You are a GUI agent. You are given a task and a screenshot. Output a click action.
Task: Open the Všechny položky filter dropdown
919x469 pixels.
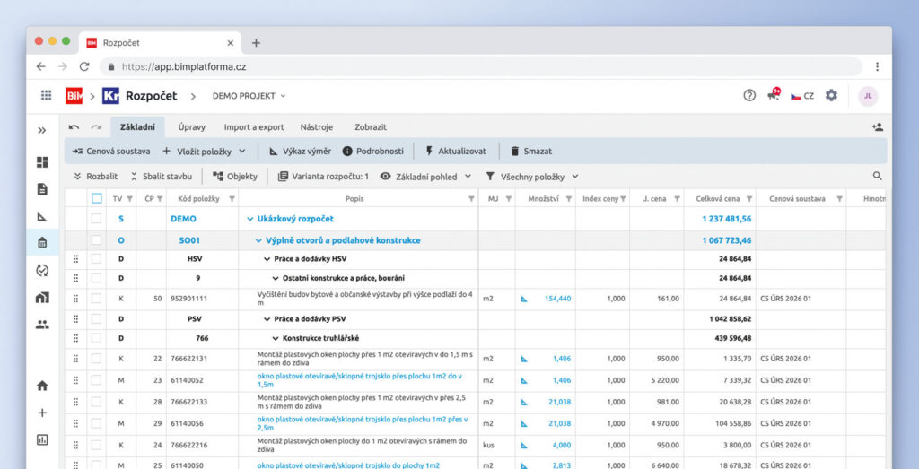click(531, 177)
